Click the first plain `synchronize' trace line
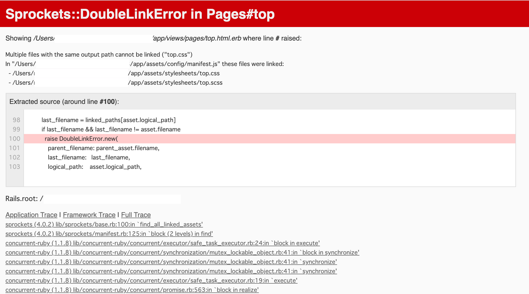The width and height of the screenshot is (529, 294). (171, 262)
